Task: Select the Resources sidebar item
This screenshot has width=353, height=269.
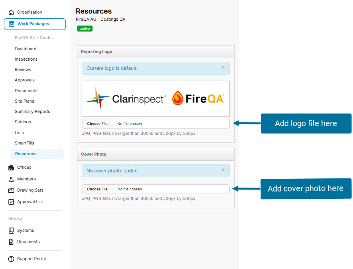Action: tap(37, 154)
